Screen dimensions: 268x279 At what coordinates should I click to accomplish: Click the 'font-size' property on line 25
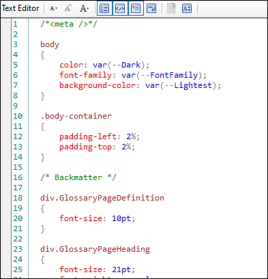tap(80, 269)
